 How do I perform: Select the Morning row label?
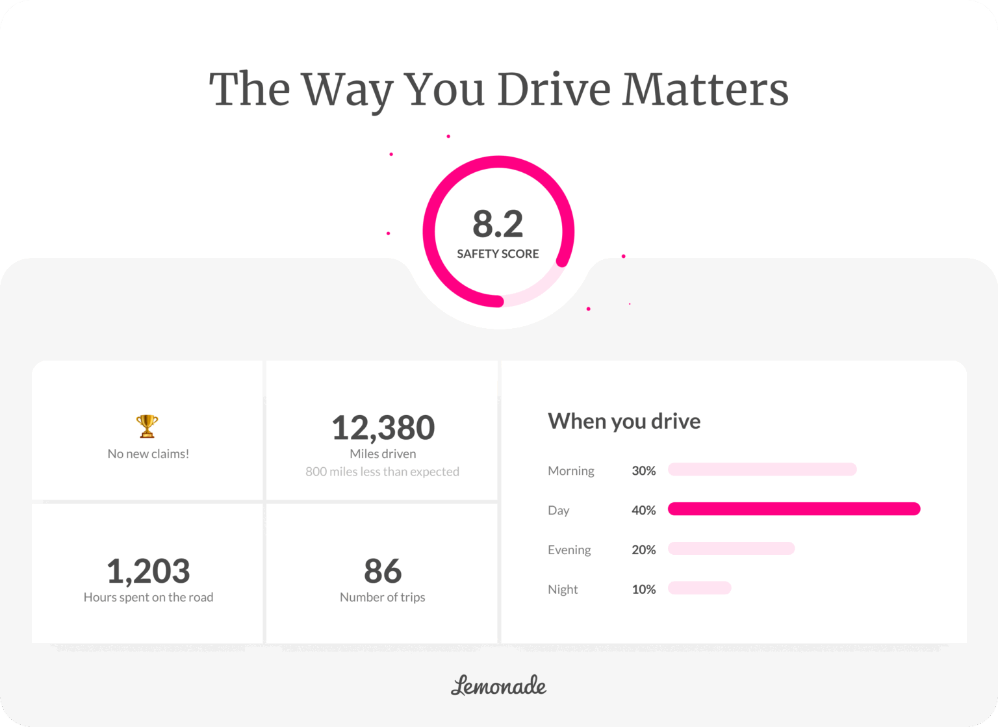click(570, 471)
